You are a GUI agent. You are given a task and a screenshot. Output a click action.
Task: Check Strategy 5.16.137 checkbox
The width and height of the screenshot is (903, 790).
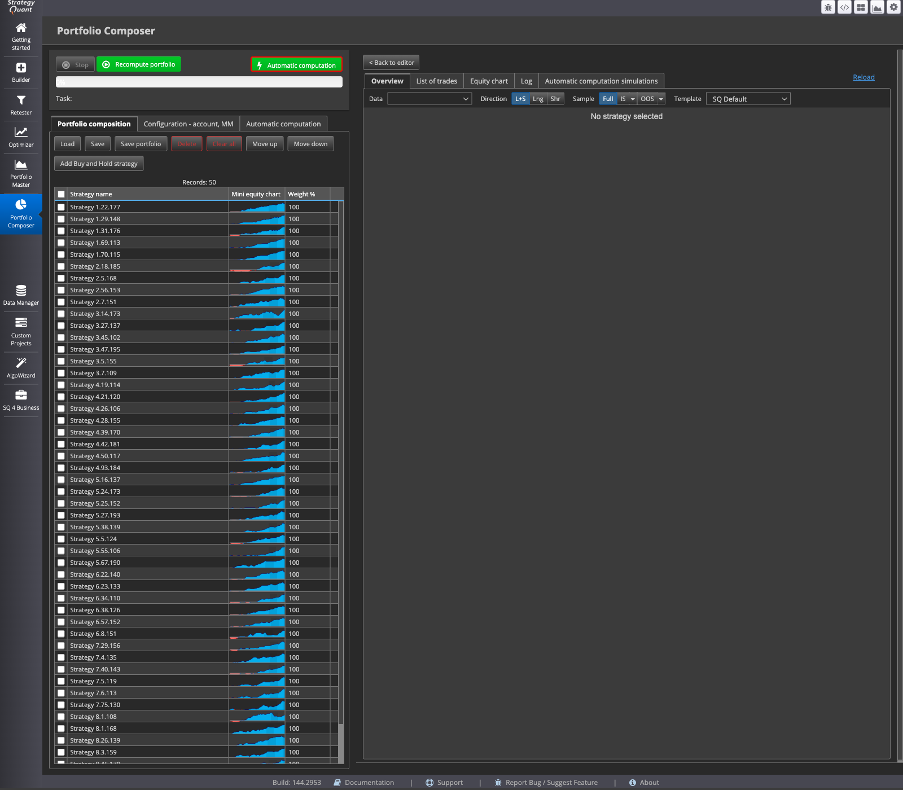(61, 480)
